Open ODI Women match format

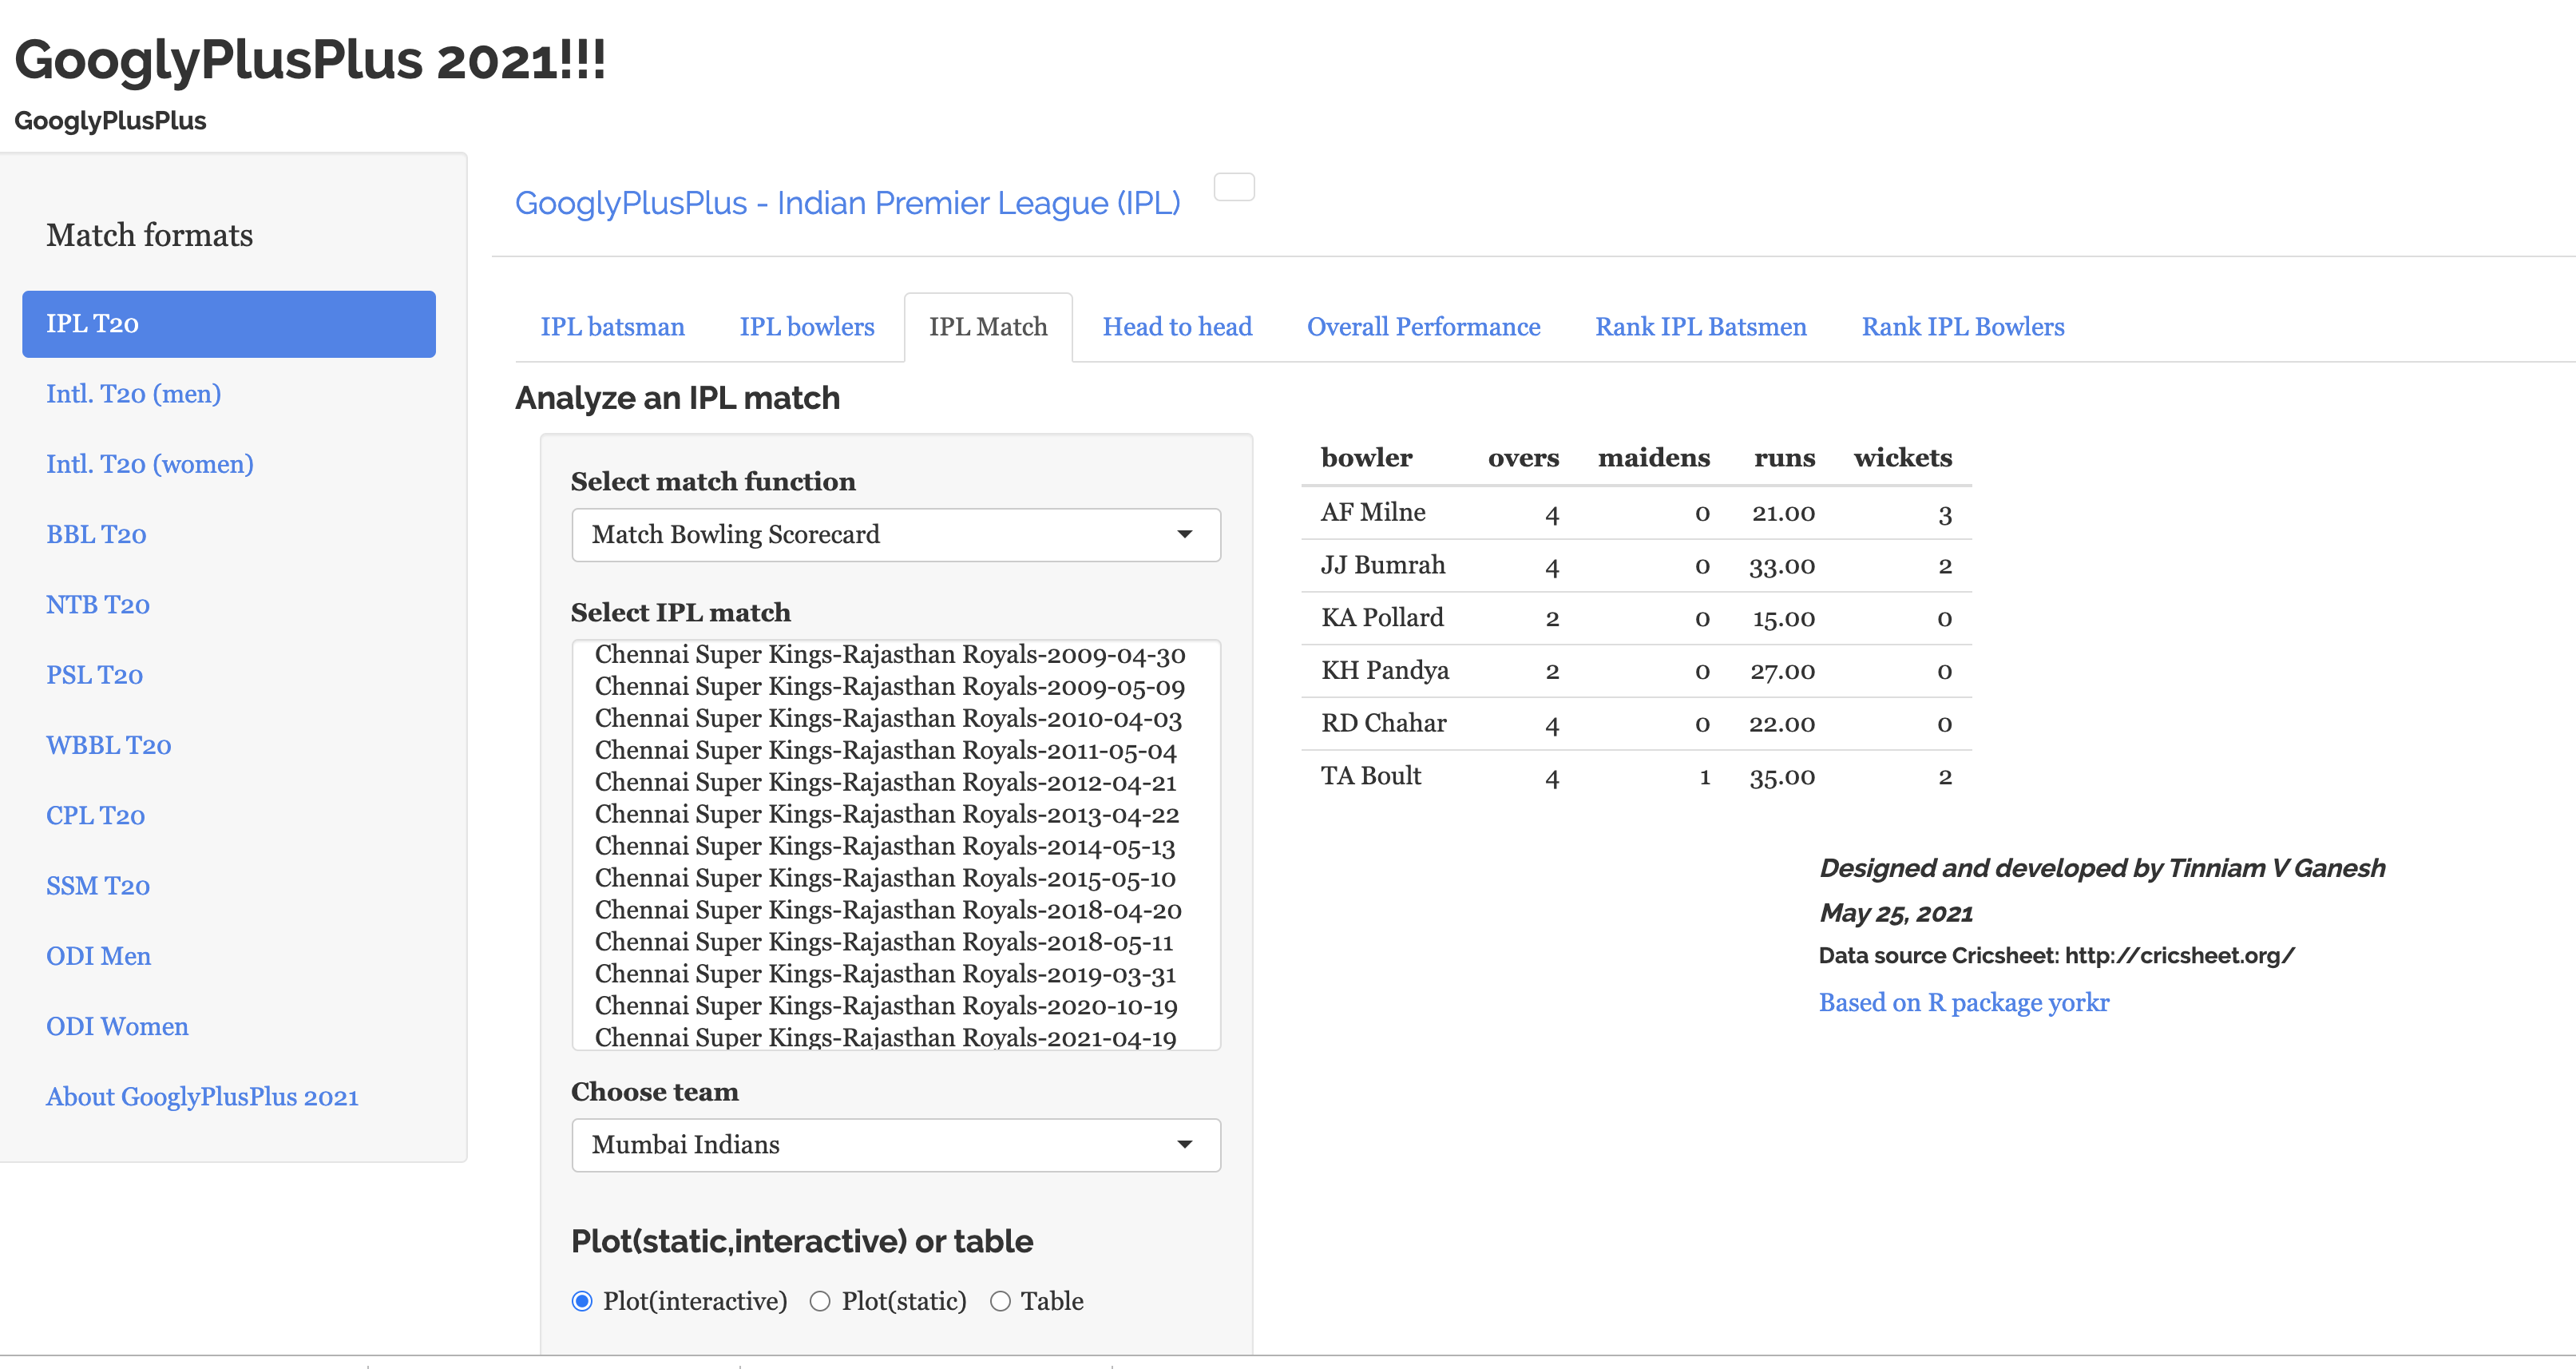(x=117, y=1027)
